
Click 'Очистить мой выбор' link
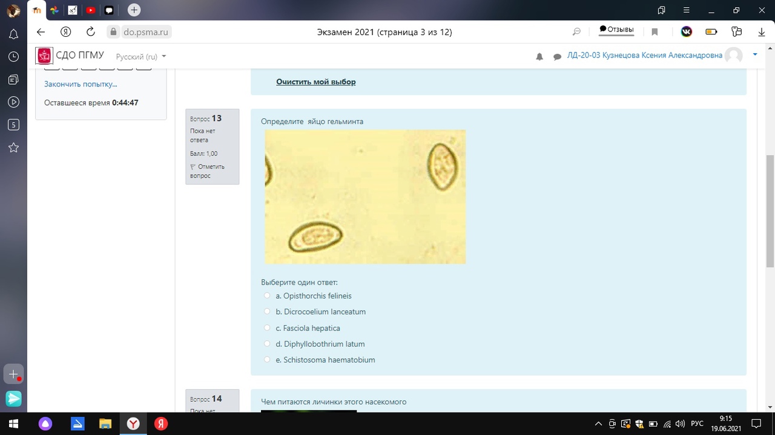316,82
